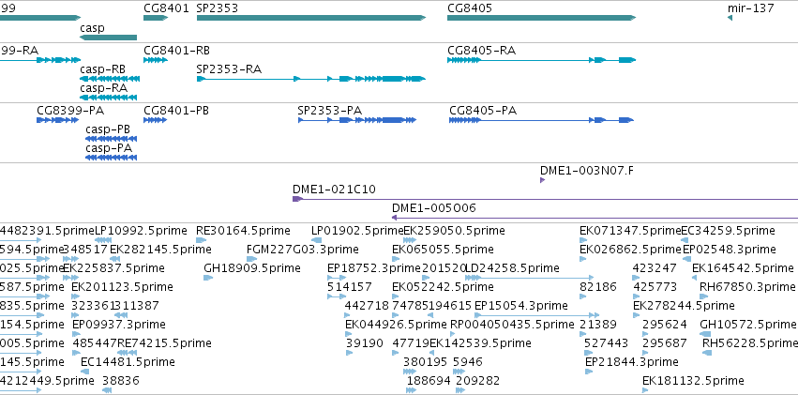Viewport: 798px width, 395px height.
Task: Click the RE30164.5prime EST label
Action: pos(243,231)
